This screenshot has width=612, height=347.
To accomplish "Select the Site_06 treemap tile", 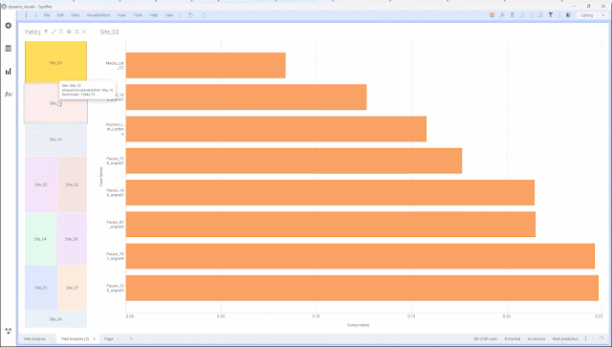I will pos(55,319).
